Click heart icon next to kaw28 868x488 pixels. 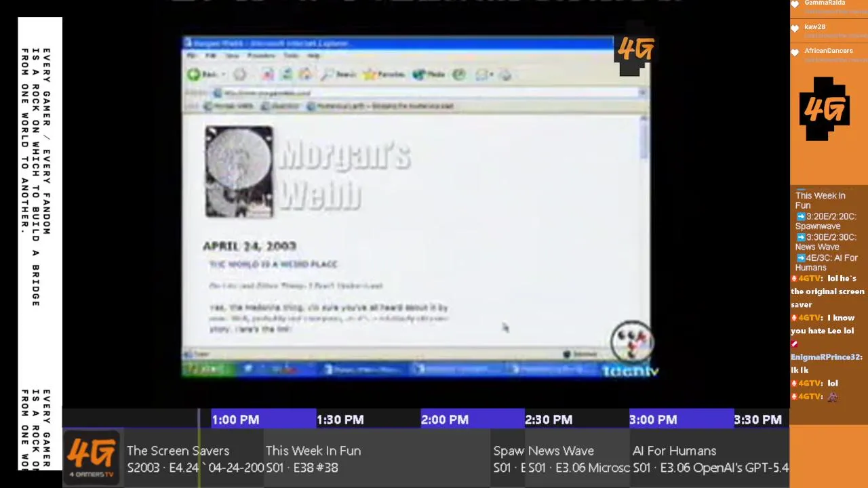(795, 28)
